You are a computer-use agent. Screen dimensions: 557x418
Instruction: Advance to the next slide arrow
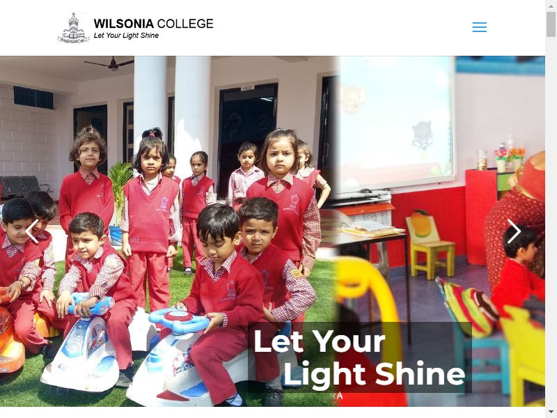pyautogui.click(x=514, y=231)
